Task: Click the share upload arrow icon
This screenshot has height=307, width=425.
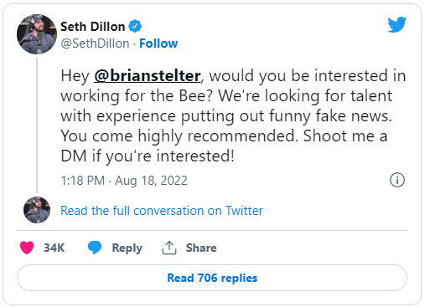Action: click(x=169, y=248)
